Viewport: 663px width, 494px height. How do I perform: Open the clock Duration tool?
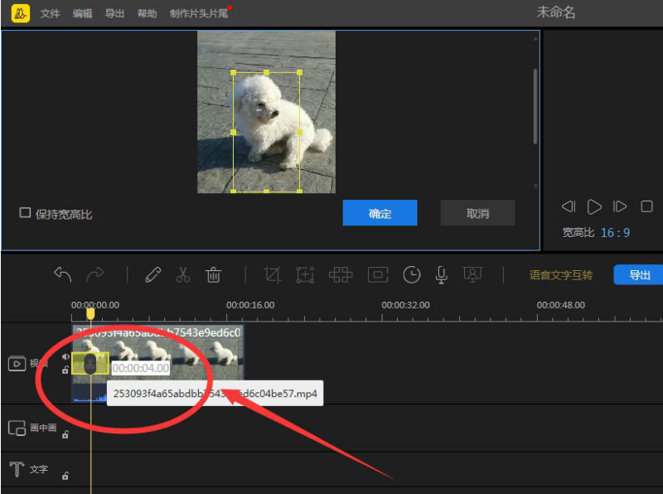(x=412, y=275)
